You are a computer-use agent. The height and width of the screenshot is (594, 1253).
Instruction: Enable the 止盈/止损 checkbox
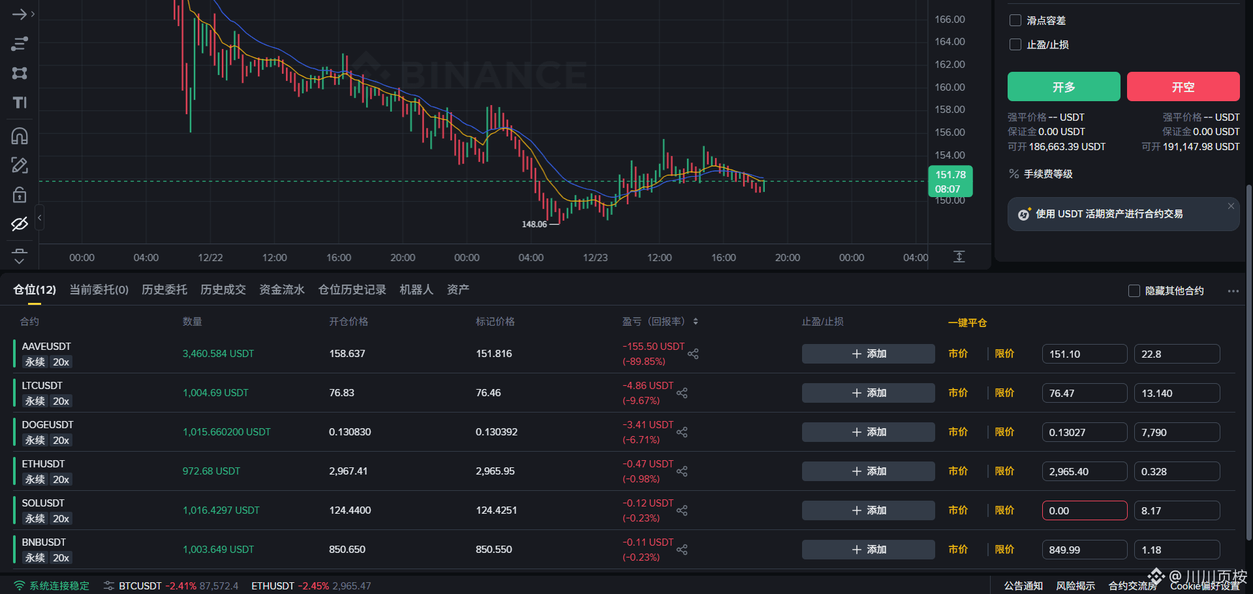1015,44
